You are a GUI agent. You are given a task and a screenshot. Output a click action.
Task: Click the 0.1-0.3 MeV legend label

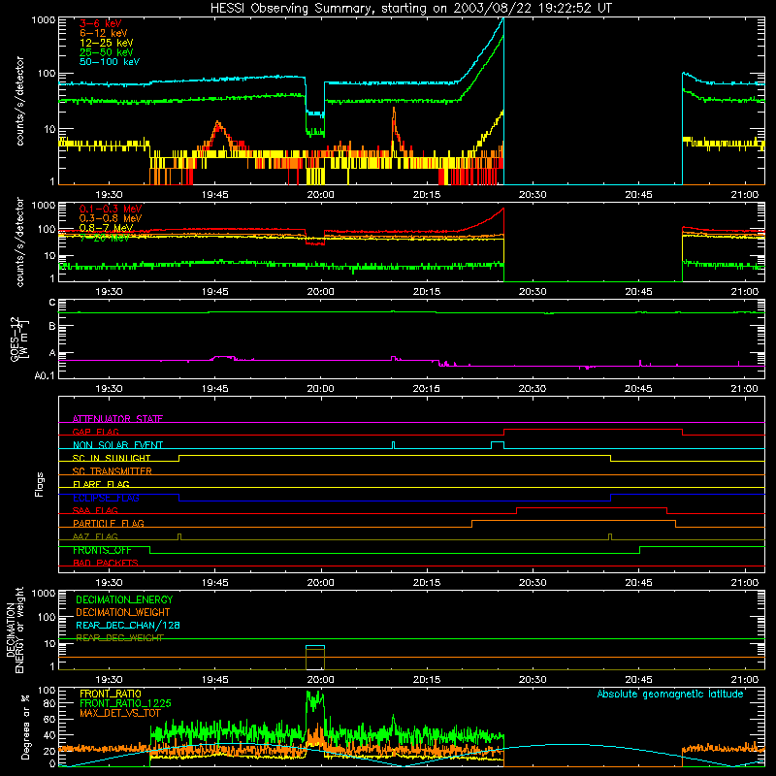111,209
